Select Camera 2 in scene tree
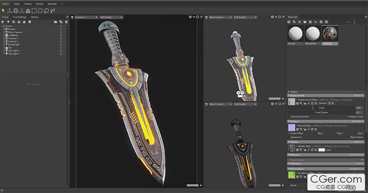368x193 pixels. 13,41
